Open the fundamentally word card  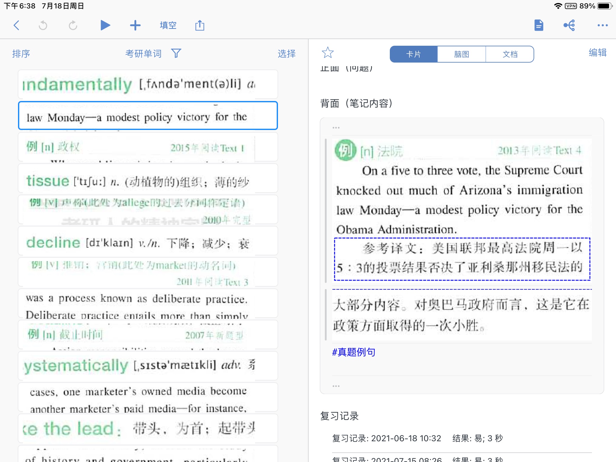point(148,84)
